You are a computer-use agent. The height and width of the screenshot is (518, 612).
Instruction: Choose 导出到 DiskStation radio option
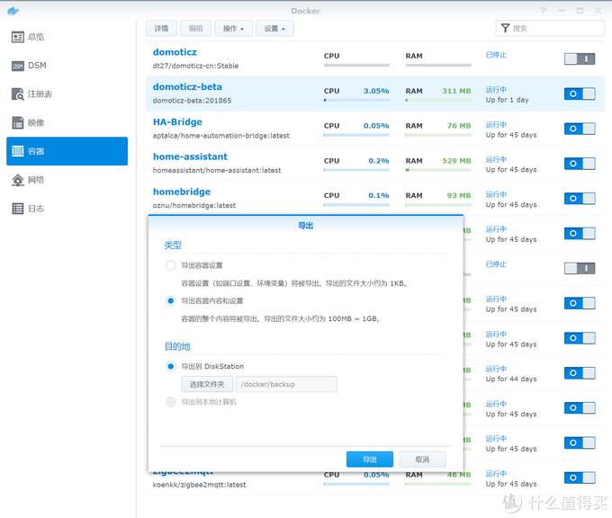tap(171, 366)
